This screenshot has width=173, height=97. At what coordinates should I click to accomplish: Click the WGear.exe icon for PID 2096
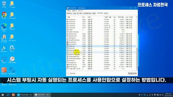pos(67,46)
